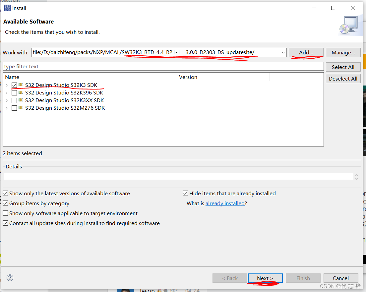Screen dimensions: 366x292
Task: Expand the S32K396 SDK tree node
Action: pos(7,93)
